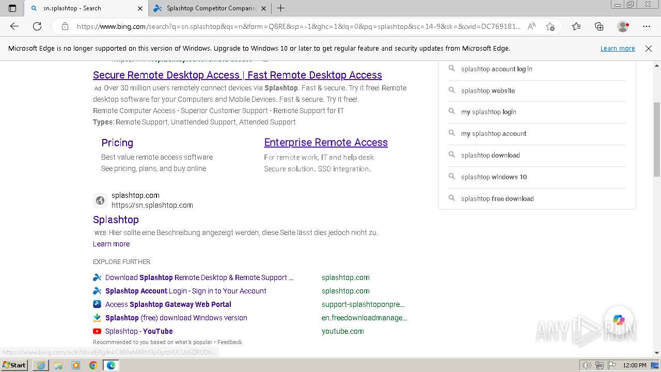
Task: Select my splashtop account suggestion
Action: (494, 133)
